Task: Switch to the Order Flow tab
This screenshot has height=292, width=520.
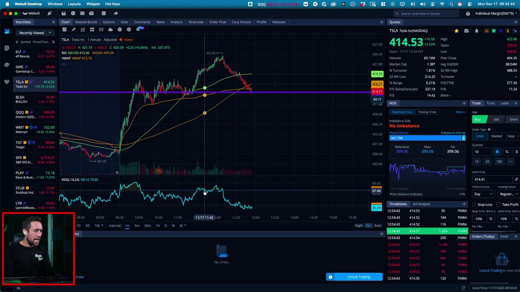Action: coord(217,22)
